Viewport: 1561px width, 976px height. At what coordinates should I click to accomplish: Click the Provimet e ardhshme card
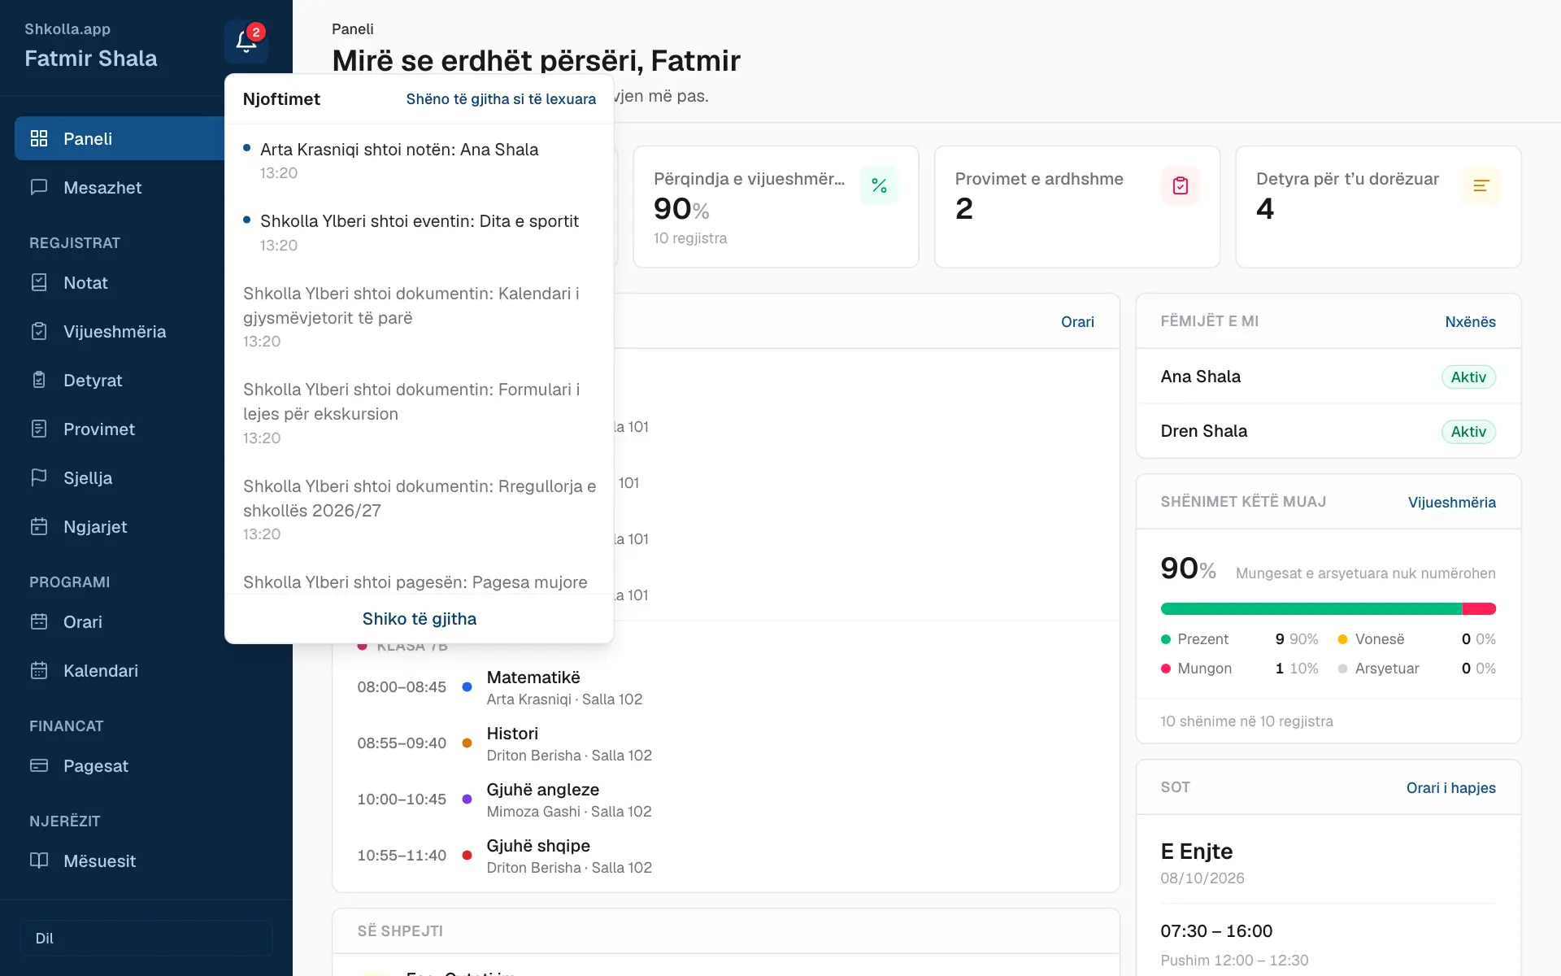[1077, 207]
